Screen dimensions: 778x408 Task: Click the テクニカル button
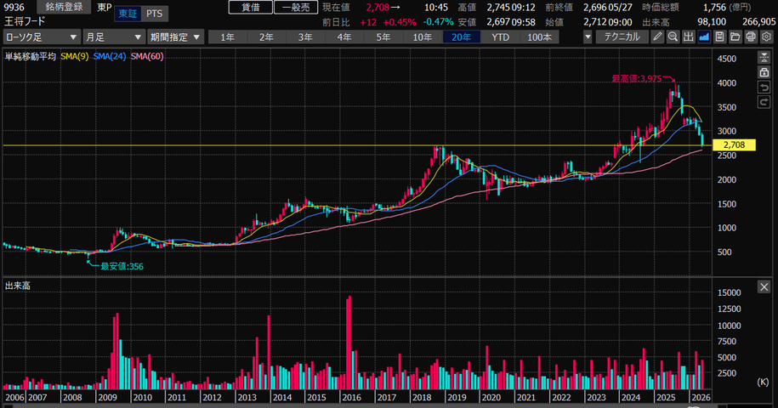622,37
